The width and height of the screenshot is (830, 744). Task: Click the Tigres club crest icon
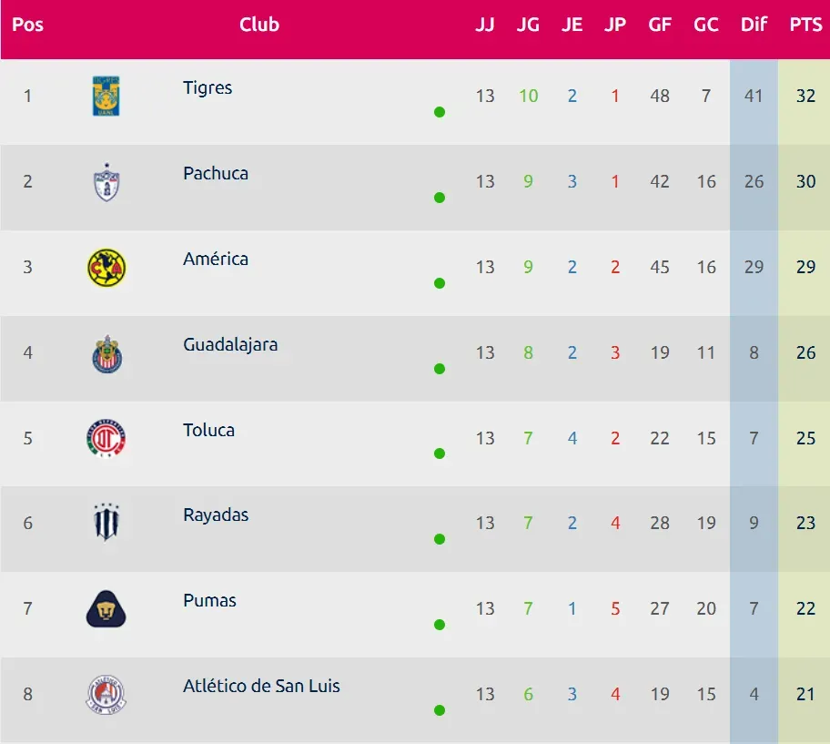tap(106, 96)
